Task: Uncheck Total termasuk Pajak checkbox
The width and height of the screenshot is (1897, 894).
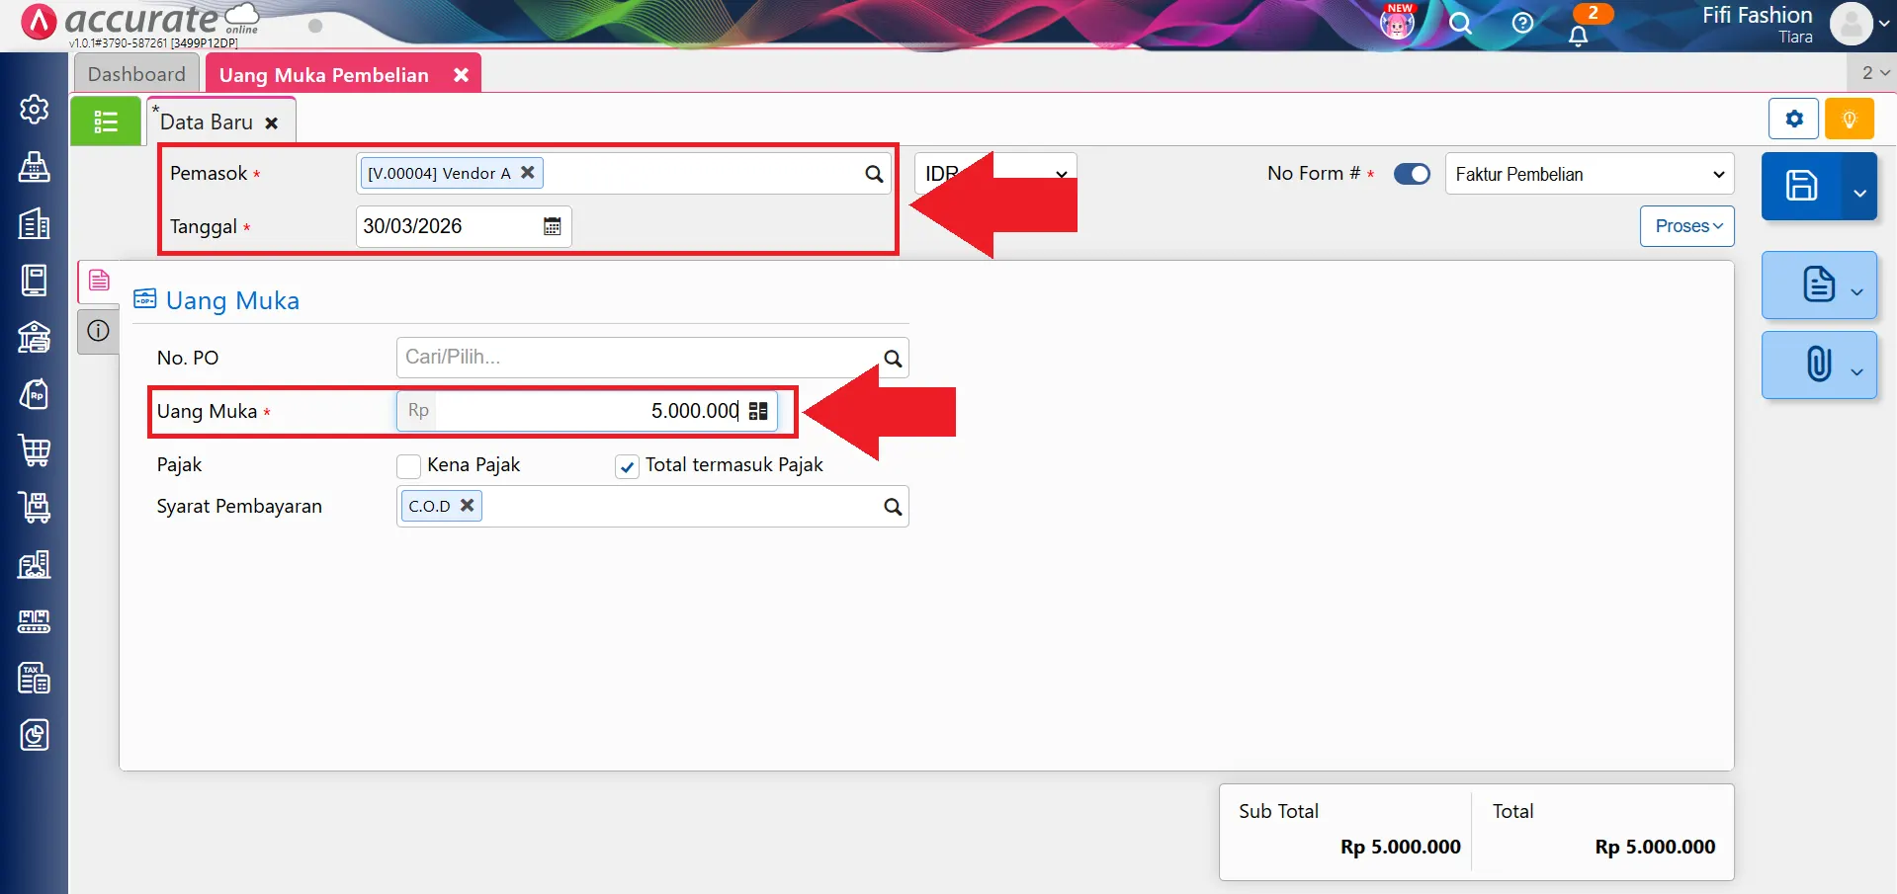Action: click(627, 466)
